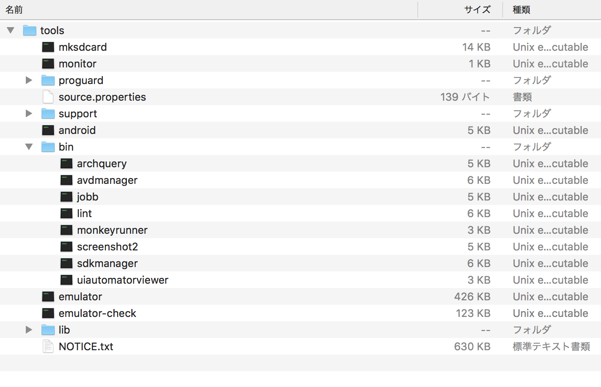The height and width of the screenshot is (387, 601).
Task: Expand the proguard folder triangle
Action: point(29,80)
